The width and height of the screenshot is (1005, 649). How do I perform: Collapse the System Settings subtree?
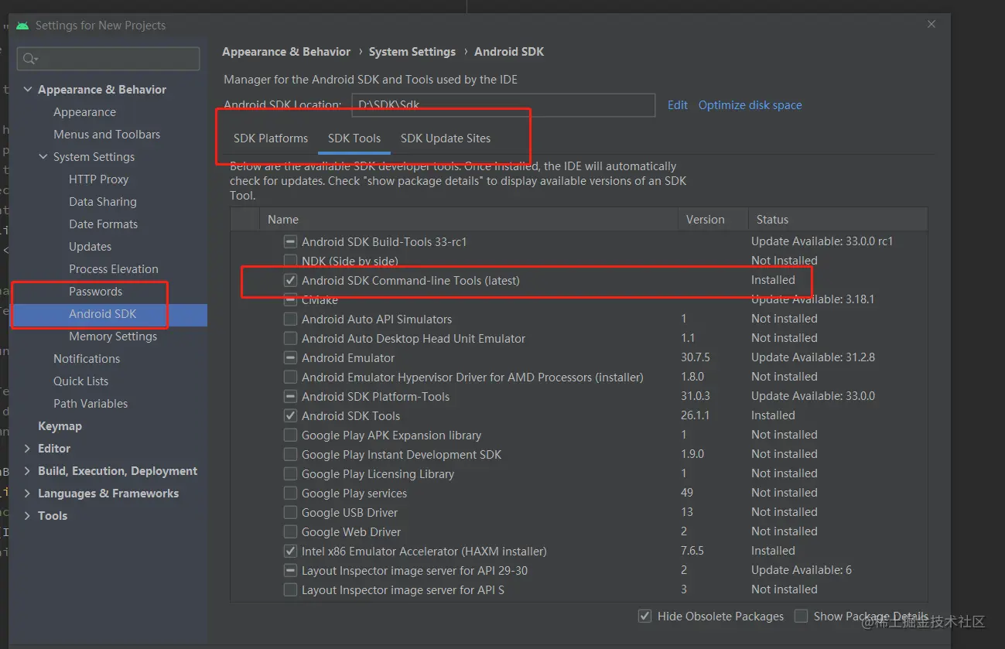43,157
